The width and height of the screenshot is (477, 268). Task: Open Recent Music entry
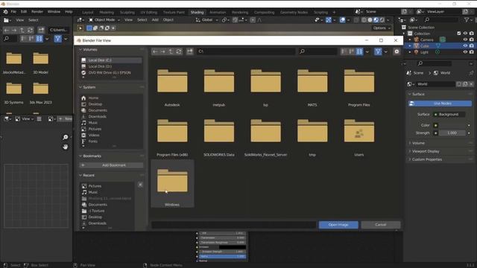pyautogui.click(x=92, y=192)
